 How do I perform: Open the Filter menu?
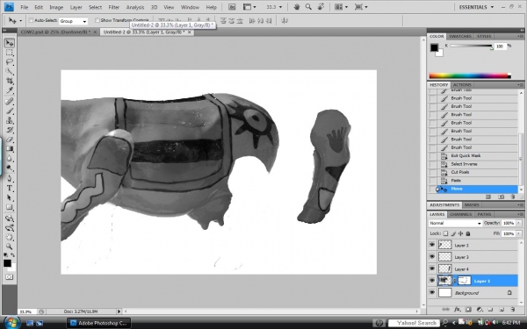114,7
